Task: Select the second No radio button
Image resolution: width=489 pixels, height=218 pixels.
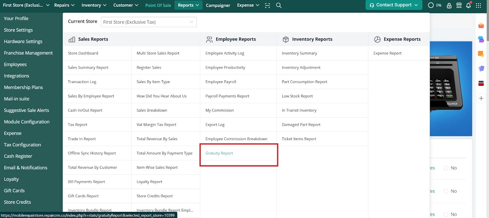Action: click(446, 191)
